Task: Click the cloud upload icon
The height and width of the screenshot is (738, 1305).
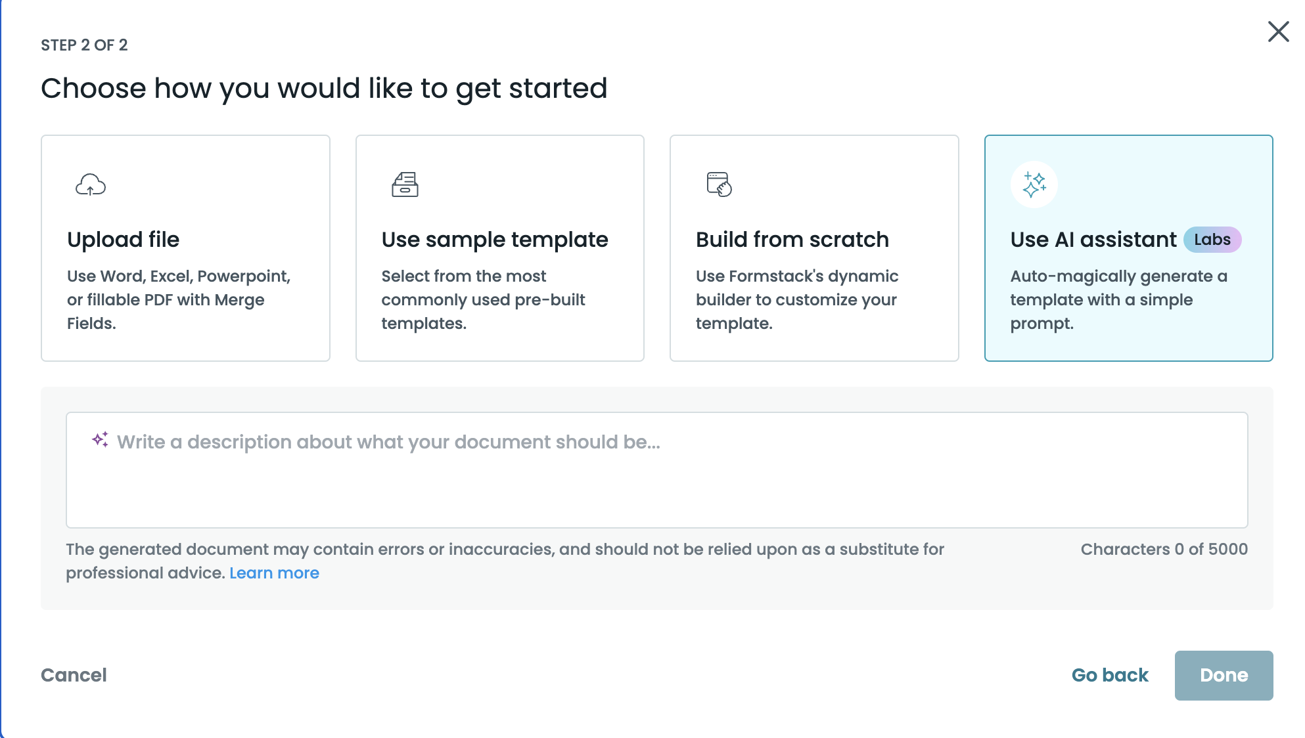Action: pos(91,185)
